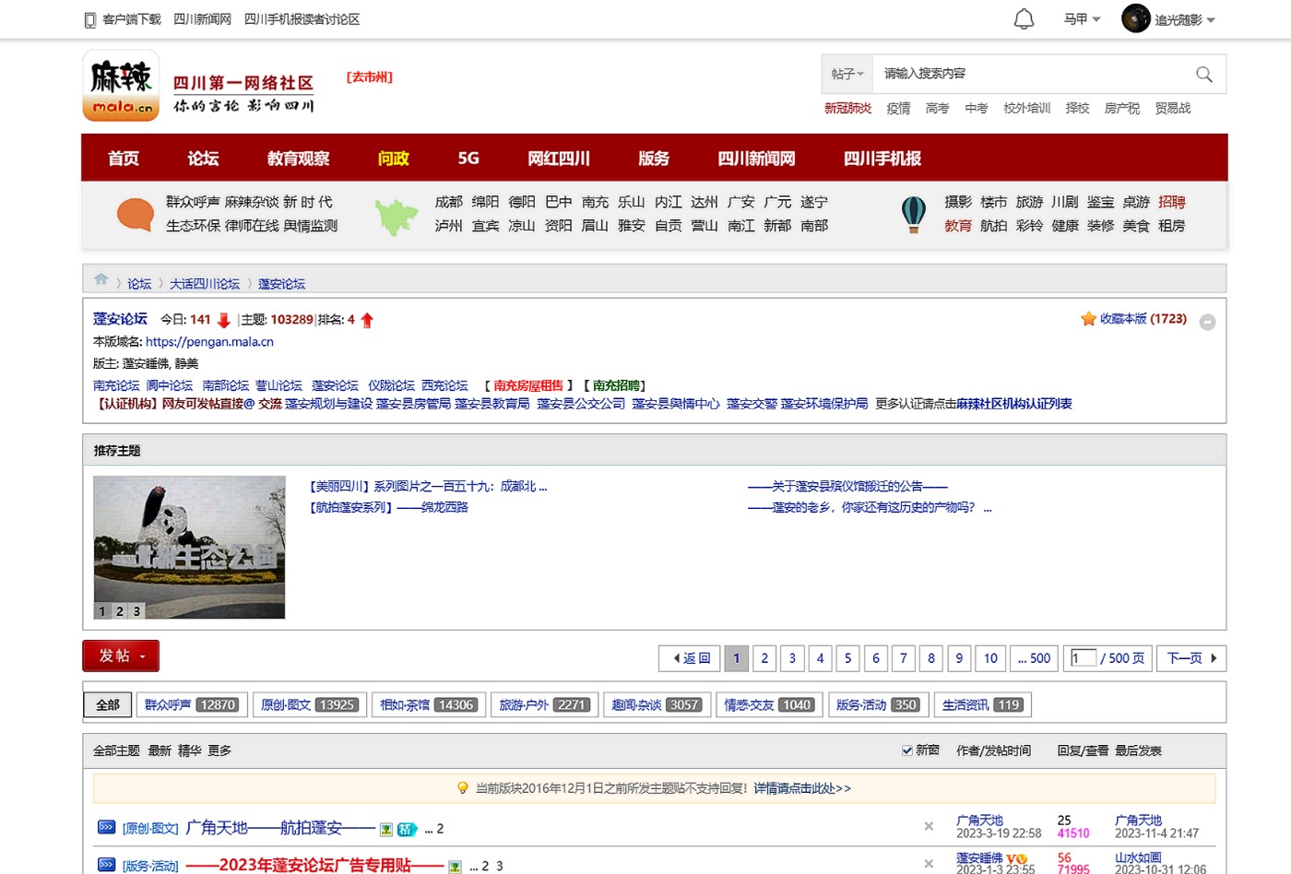Click the green Sichuan map icon
Image resolution: width=1291 pixels, height=874 pixels.
[x=397, y=217]
